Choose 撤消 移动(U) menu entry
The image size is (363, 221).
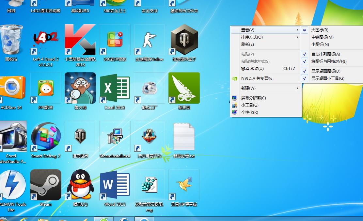pyautogui.click(x=265, y=68)
